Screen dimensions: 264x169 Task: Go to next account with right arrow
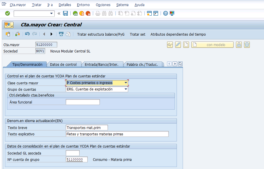(x=51, y=34)
